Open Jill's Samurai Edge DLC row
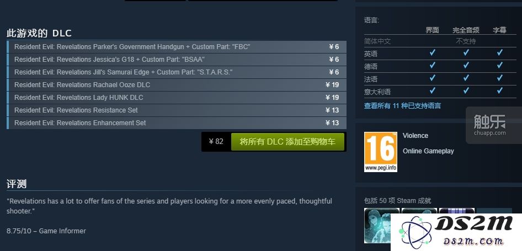 pos(177,72)
